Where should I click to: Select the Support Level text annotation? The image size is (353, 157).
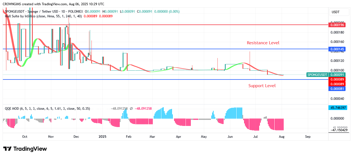click(262, 86)
